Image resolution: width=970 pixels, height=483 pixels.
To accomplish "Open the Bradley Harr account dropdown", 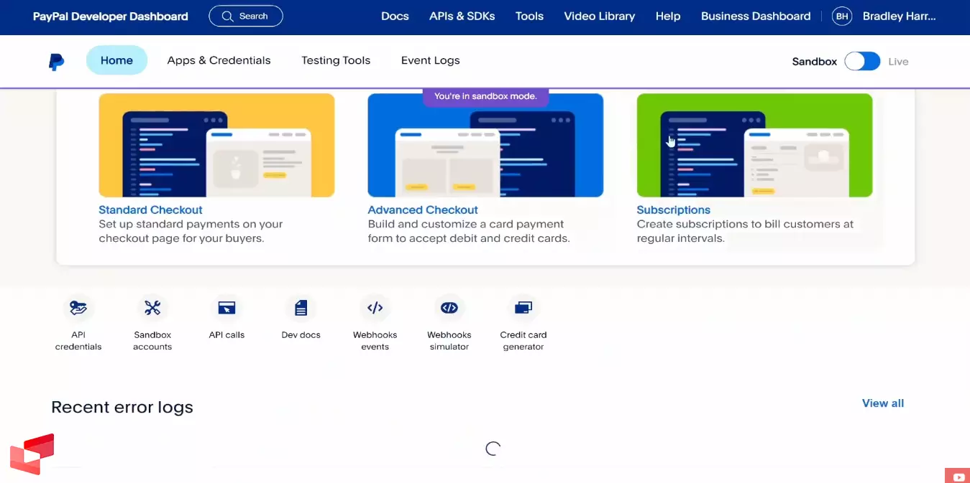I will coord(900,15).
